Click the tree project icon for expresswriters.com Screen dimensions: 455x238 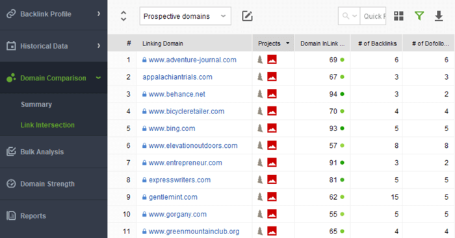coord(260,180)
